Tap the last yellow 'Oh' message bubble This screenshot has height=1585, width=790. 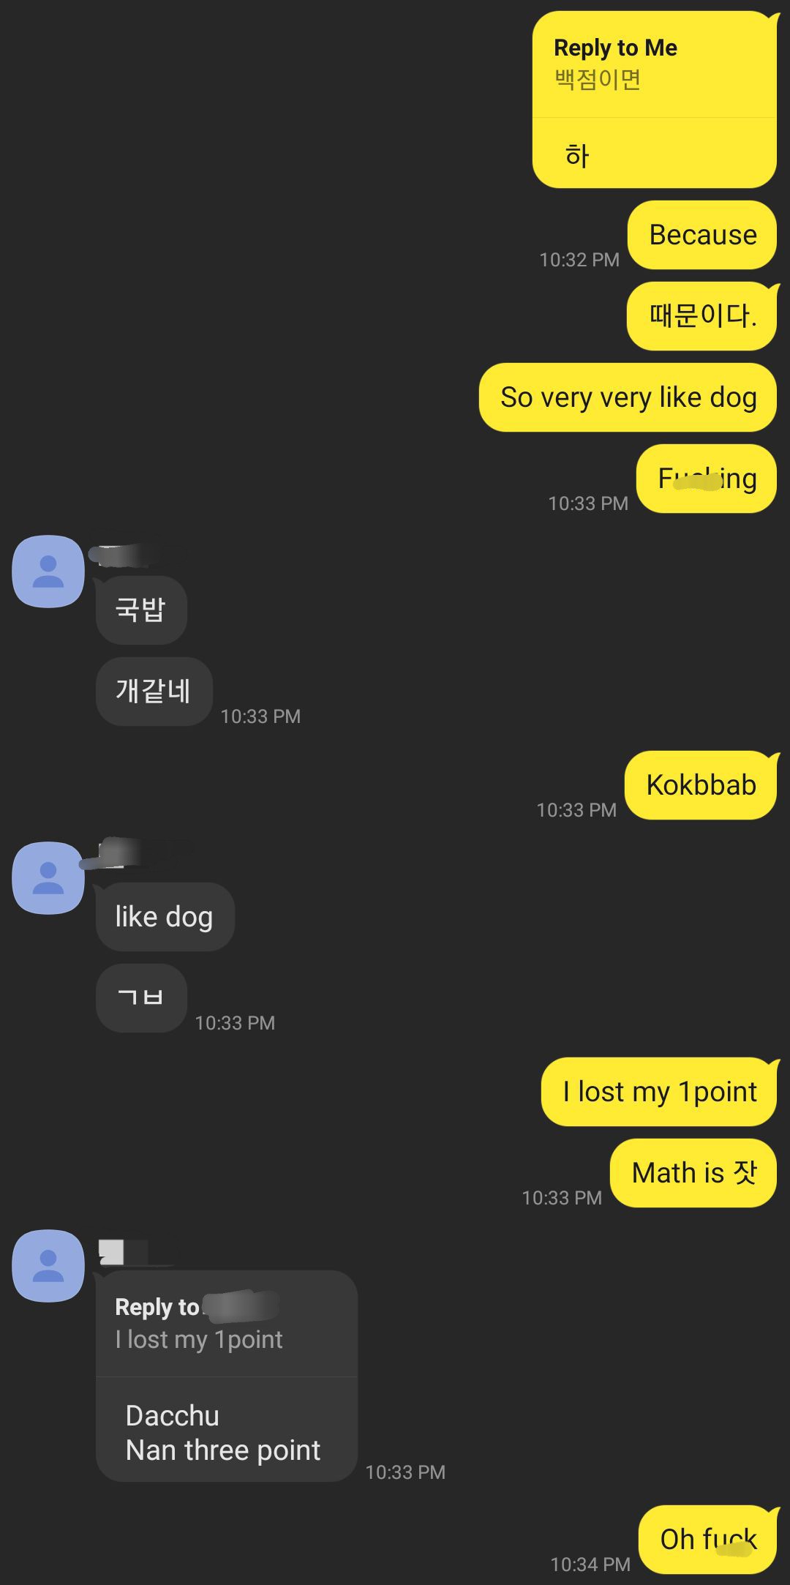tap(707, 1539)
